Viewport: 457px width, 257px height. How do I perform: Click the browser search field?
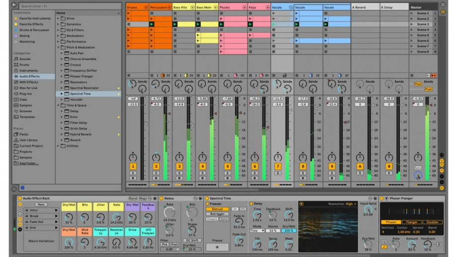tap(70, 6)
